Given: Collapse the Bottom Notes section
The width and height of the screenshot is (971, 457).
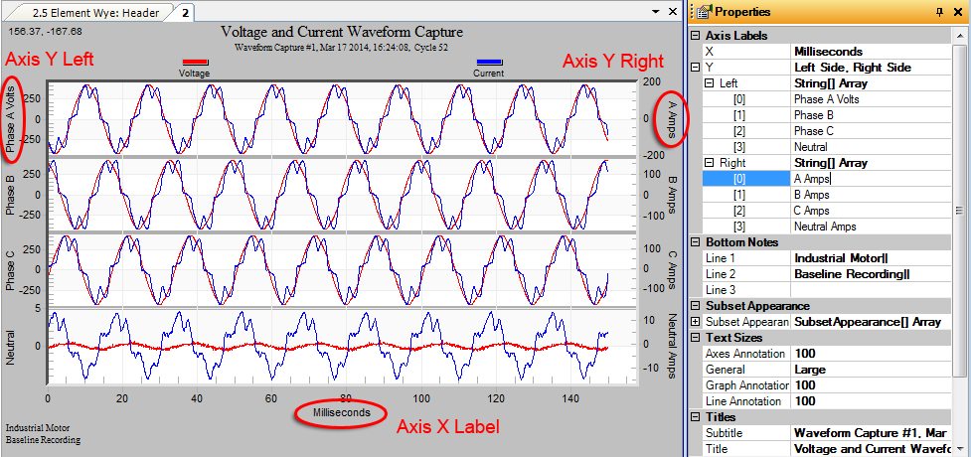Looking at the screenshot, I should pos(695,242).
